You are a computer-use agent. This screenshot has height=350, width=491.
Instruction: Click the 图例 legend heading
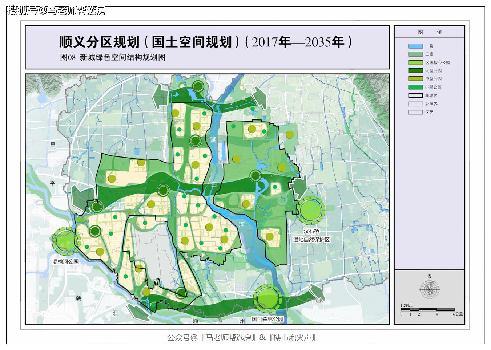point(430,32)
